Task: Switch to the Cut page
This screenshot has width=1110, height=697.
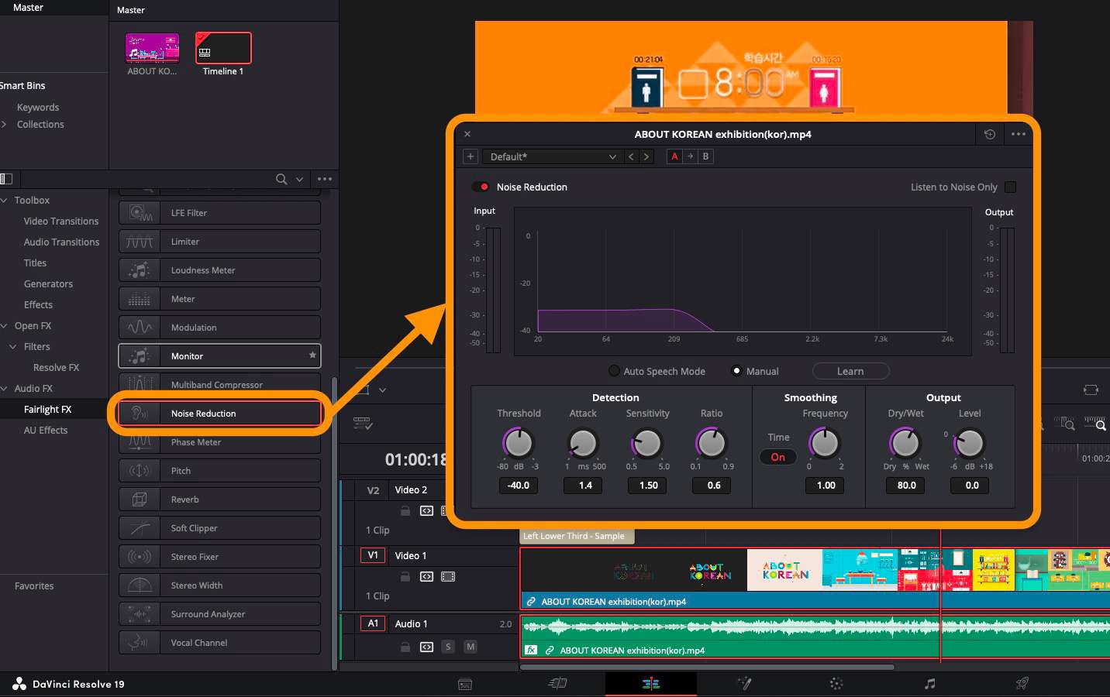Action: coord(557,683)
